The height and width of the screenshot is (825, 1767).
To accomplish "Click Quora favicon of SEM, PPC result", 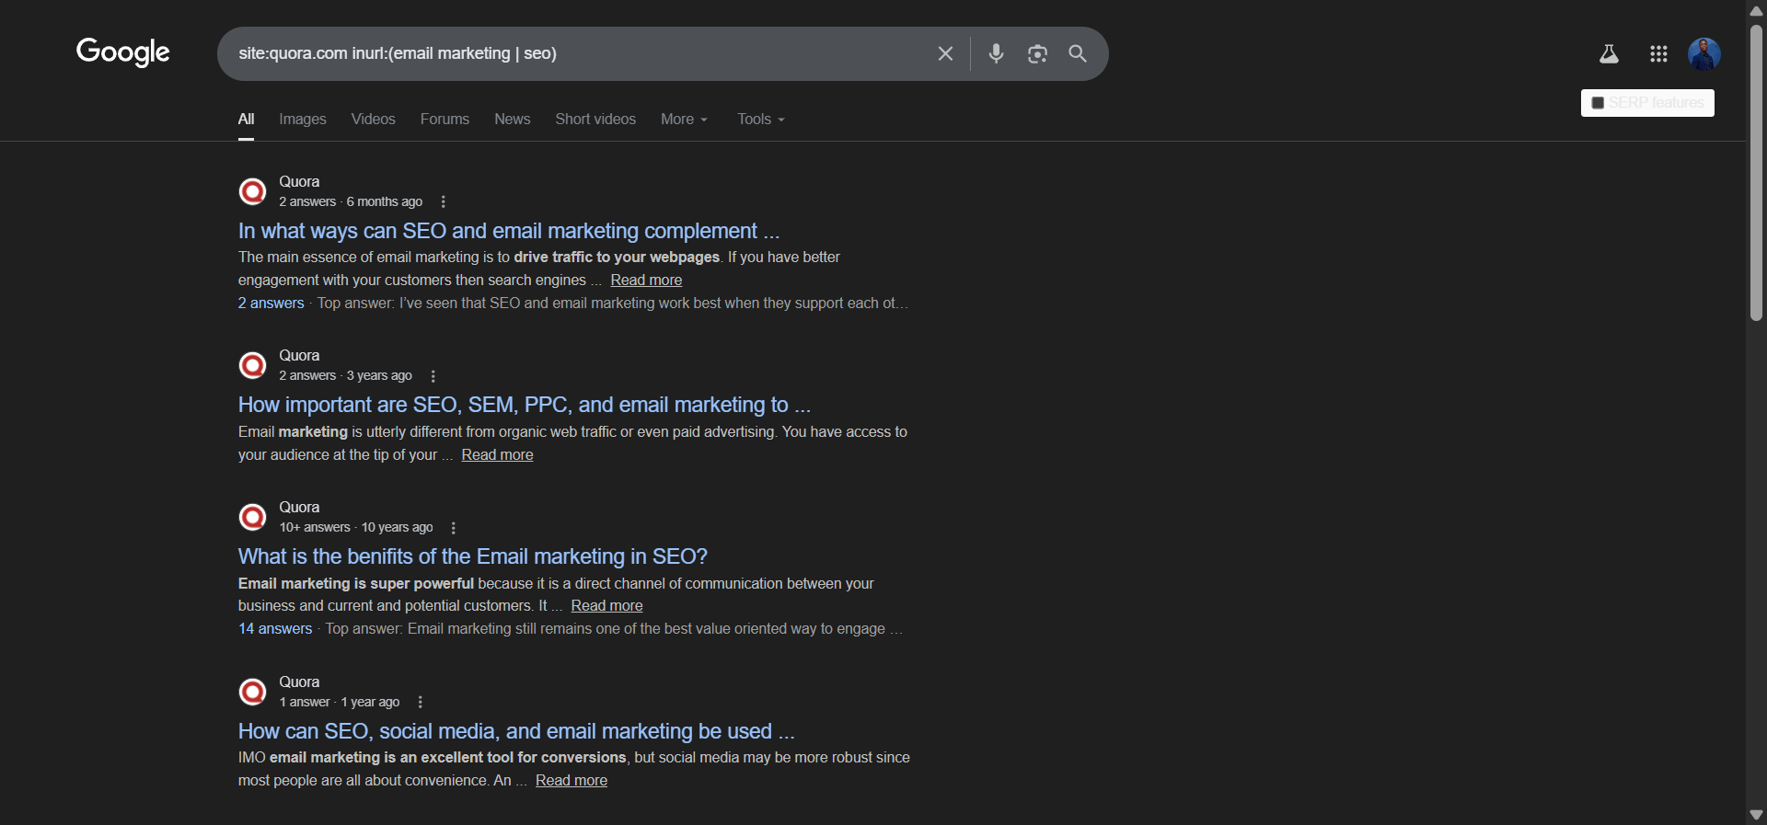I will (x=252, y=365).
